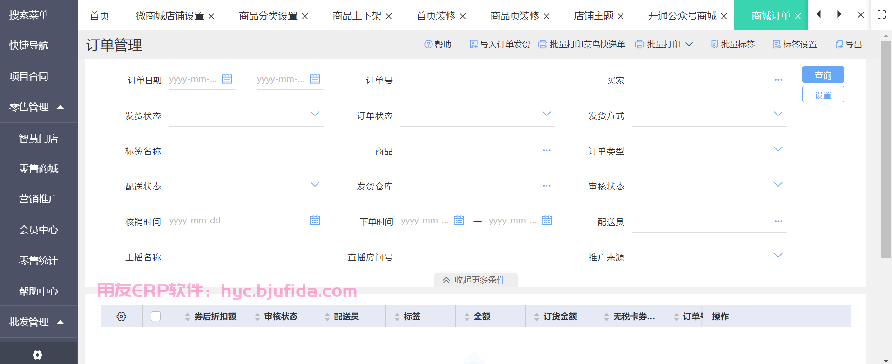
Task: Expand 订单类型 dropdown
Action: tap(778, 149)
